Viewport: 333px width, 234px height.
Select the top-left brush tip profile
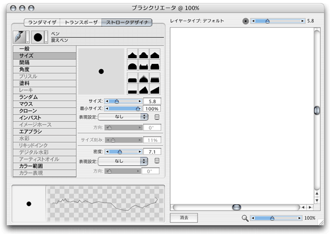(132, 55)
